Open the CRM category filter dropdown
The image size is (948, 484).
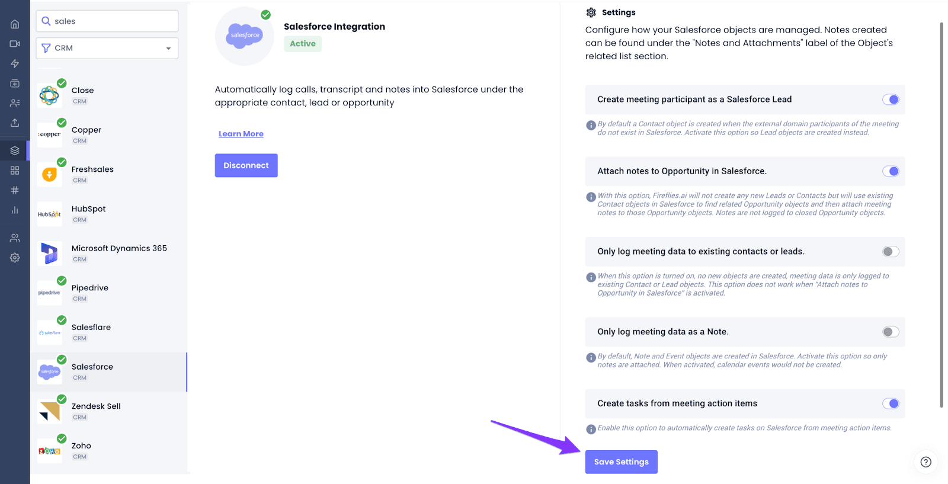pos(107,48)
